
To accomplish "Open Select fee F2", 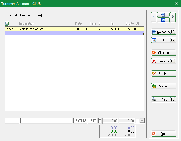I will 164,32.
